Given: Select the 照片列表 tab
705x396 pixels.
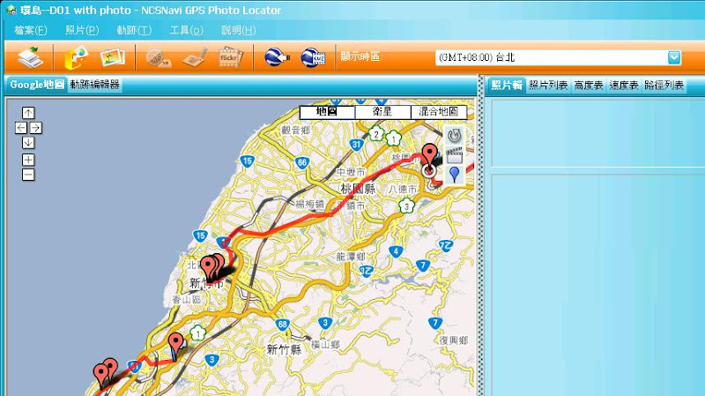Looking at the screenshot, I should [548, 85].
